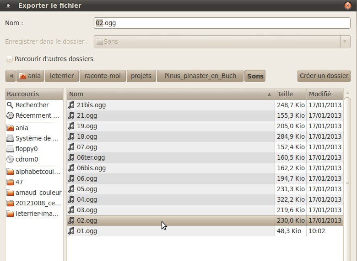Click the arnaud_couleur folder icon

pos(10,193)
